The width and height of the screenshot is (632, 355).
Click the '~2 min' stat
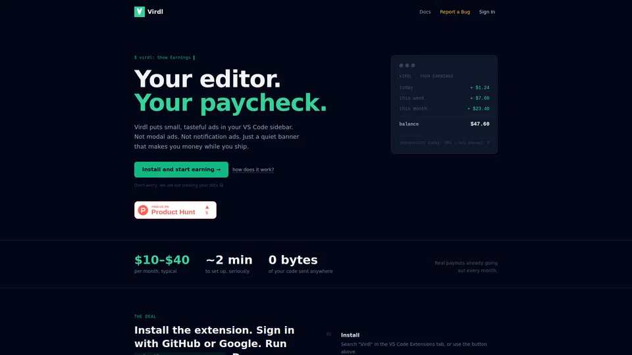(229, 260)
